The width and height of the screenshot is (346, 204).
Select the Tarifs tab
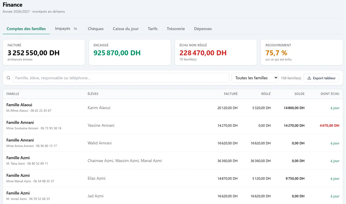(153, 29)
